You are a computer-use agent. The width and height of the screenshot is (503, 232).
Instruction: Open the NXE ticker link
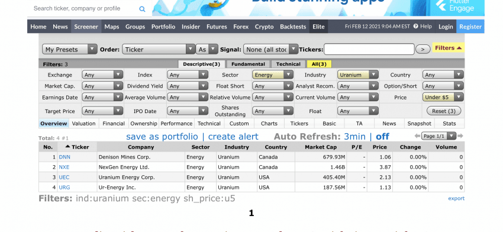pyautogui.click(x=64, y=167)
